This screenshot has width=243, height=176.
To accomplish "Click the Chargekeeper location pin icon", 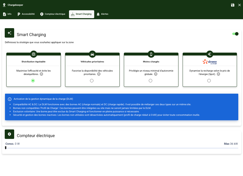I will [x=4, y=5].
